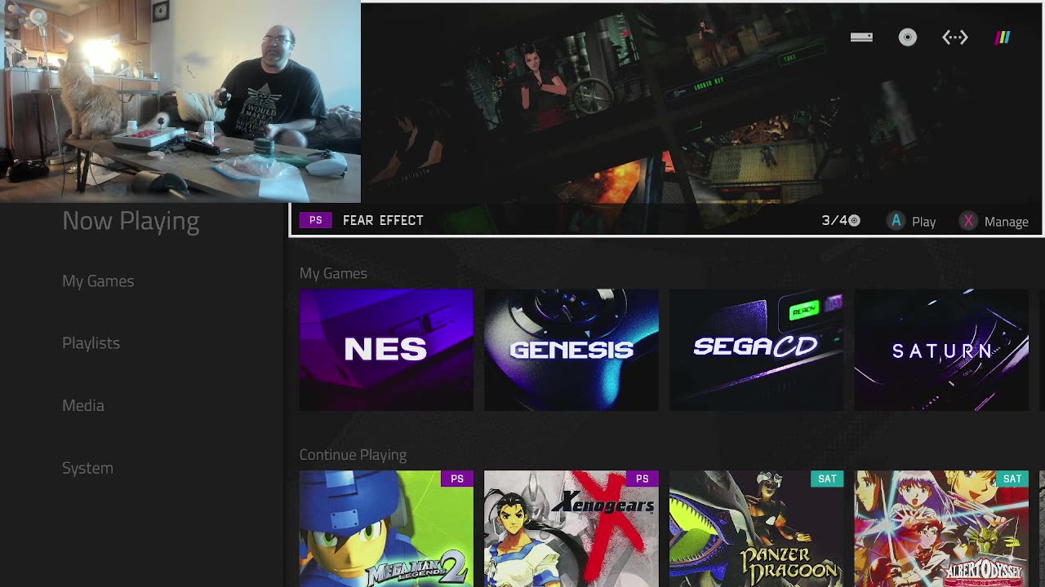
Task: Open the NES system tile
Action: (386, 350)
